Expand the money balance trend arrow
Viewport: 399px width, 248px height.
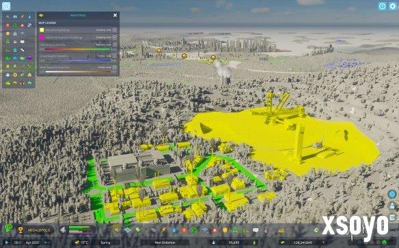323,243
